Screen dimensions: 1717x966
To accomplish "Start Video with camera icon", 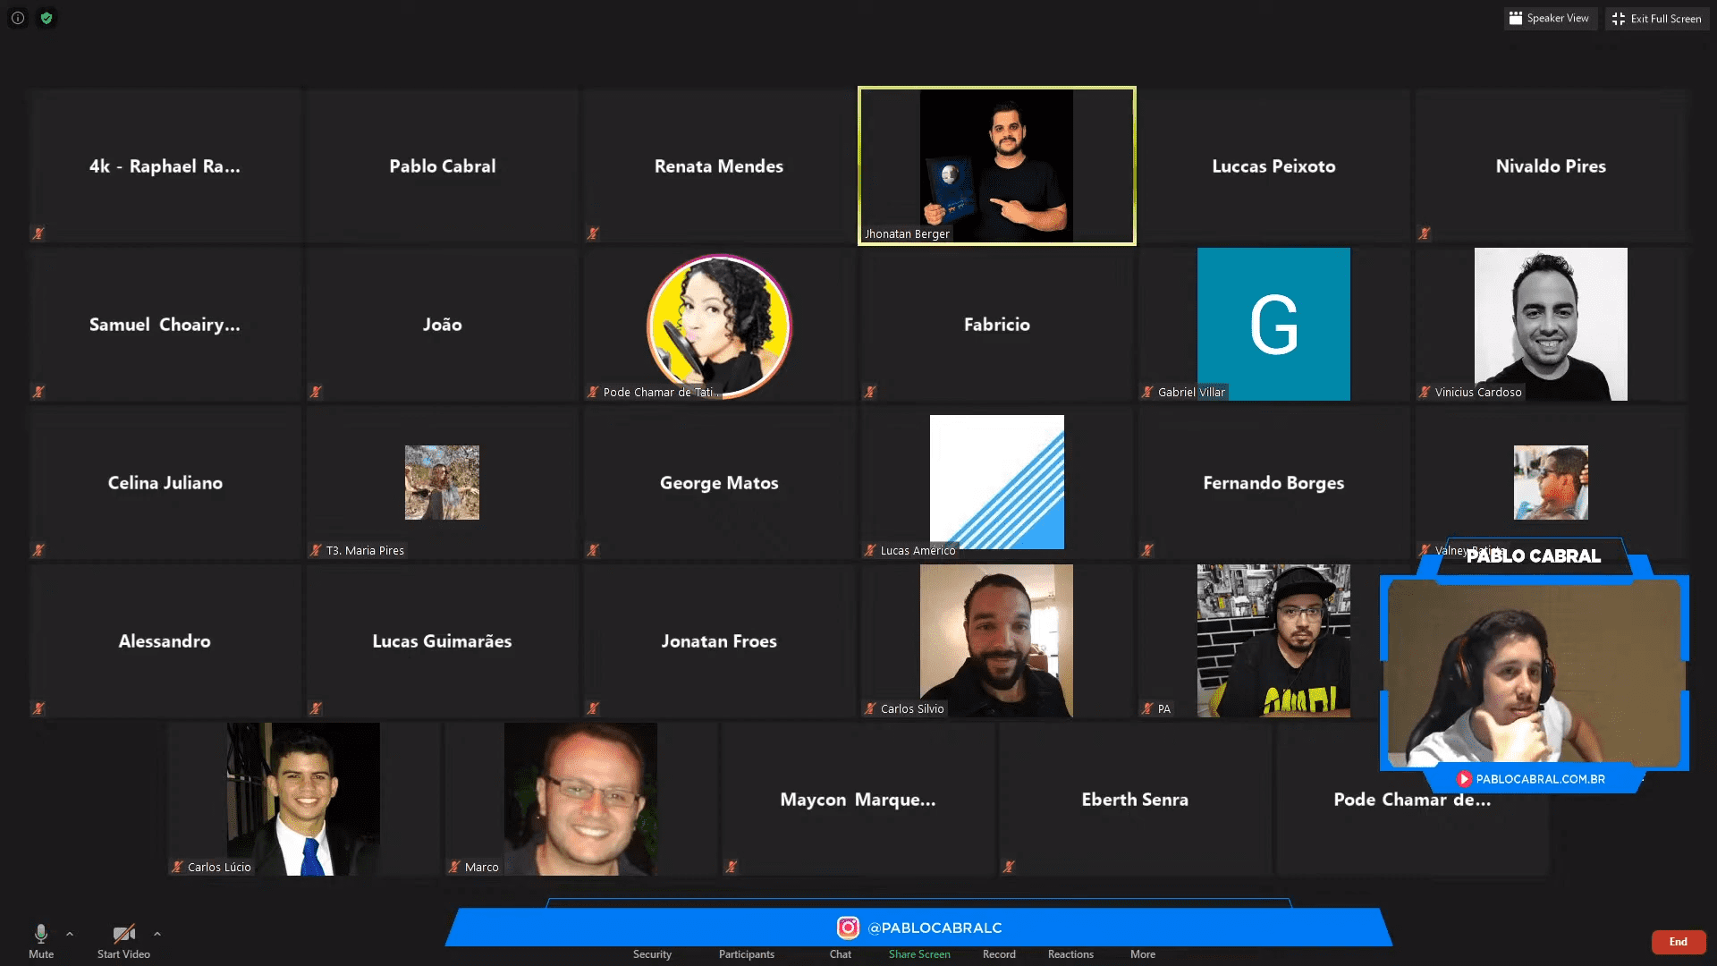I will [x=123, y=941].
